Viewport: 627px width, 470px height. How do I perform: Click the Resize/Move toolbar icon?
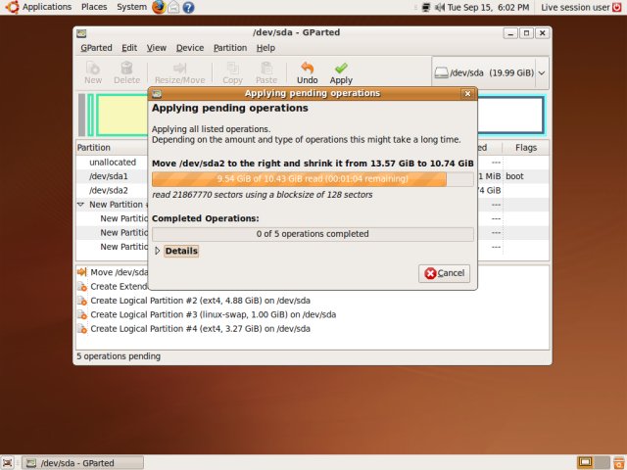(x=179, y=68)
